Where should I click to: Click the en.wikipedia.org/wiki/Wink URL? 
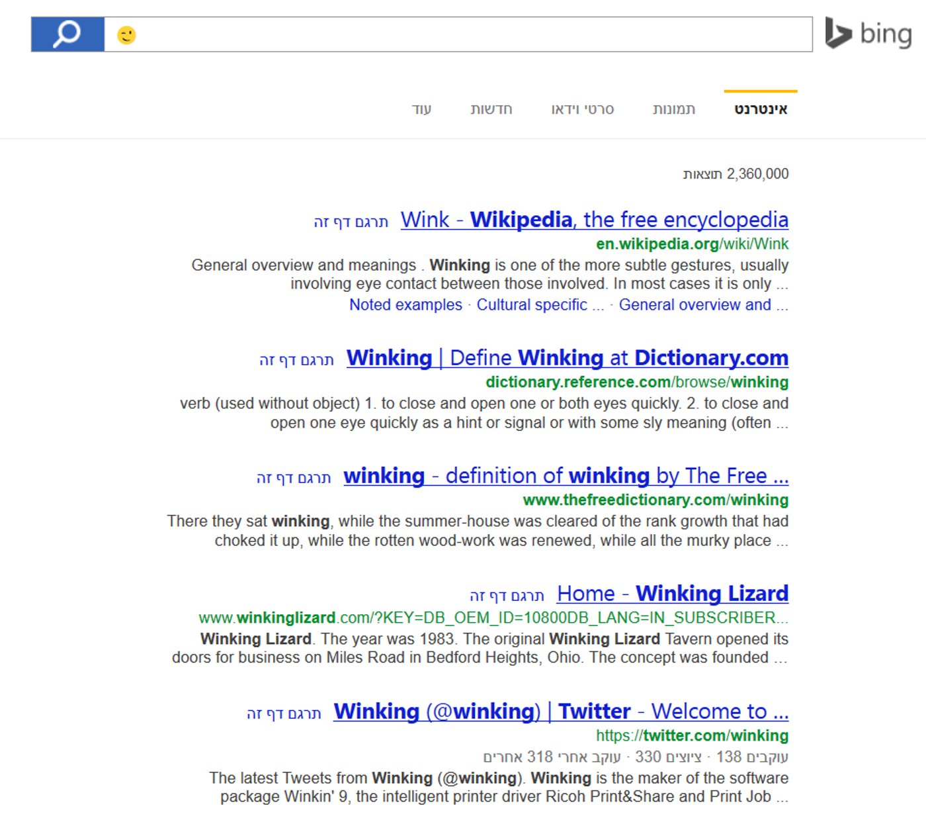point(692,244)
